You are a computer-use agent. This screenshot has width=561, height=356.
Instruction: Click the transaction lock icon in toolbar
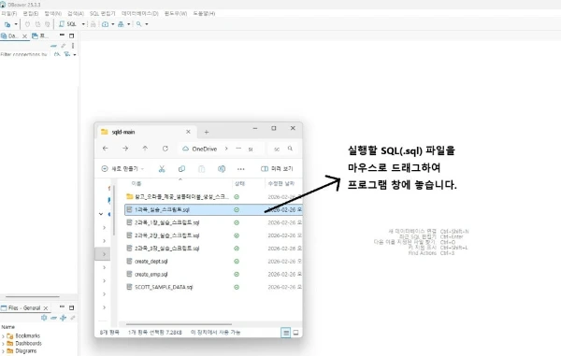pos(93,24)
